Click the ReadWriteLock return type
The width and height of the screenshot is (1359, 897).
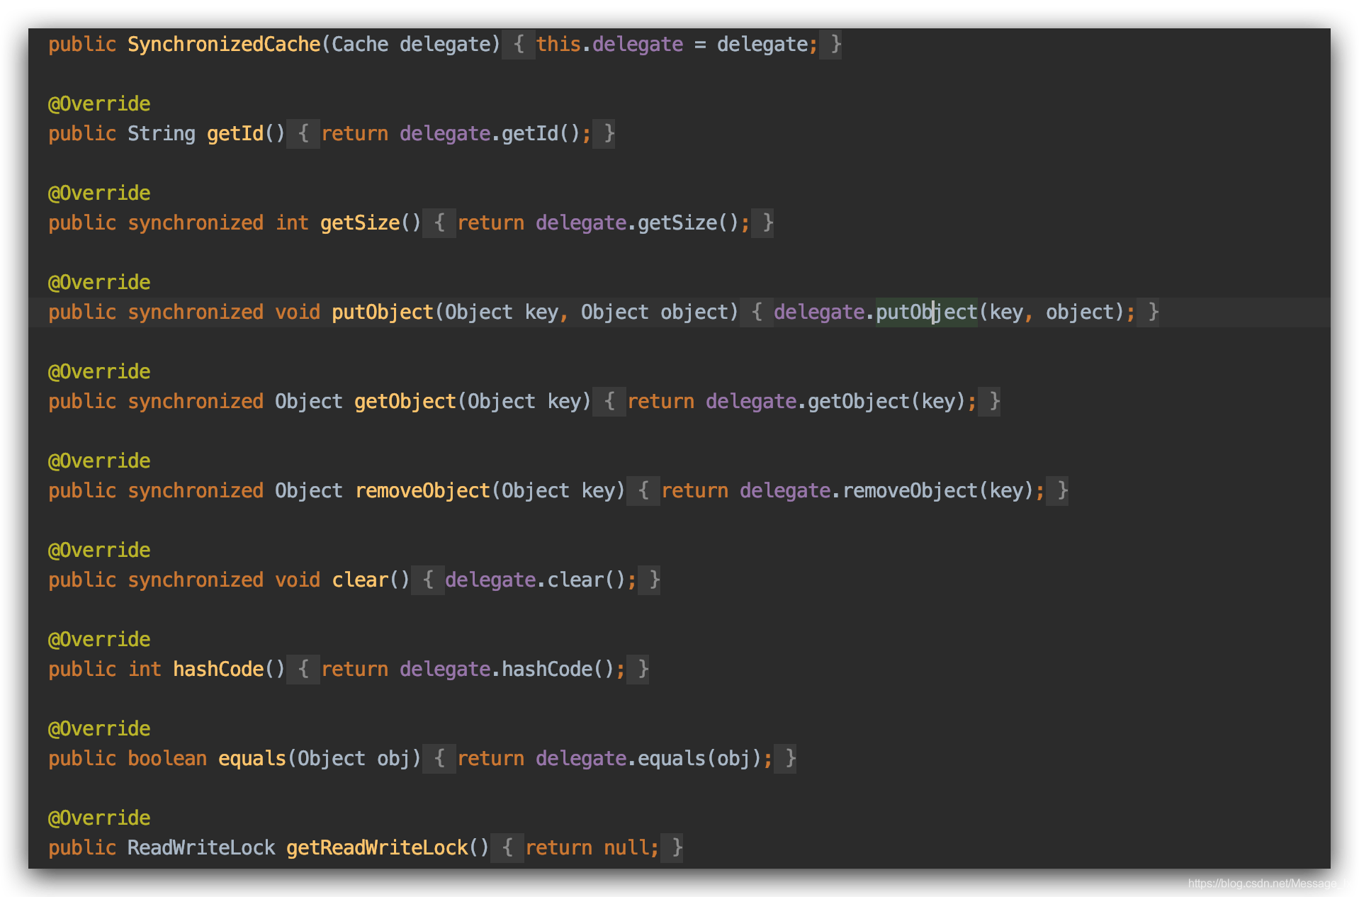[201, 848]
